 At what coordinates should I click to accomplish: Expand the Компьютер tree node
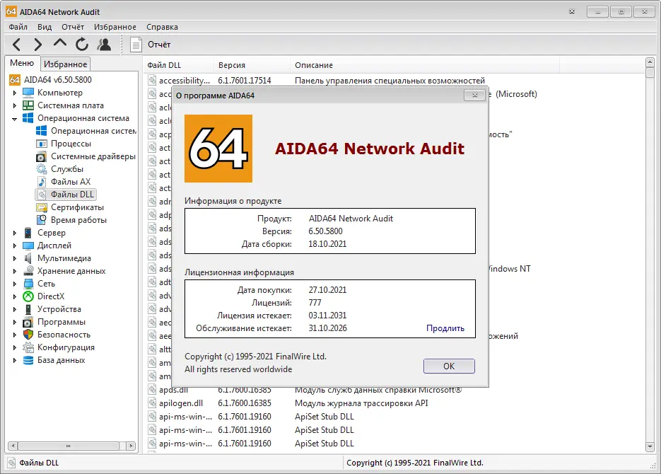point(15,93)
